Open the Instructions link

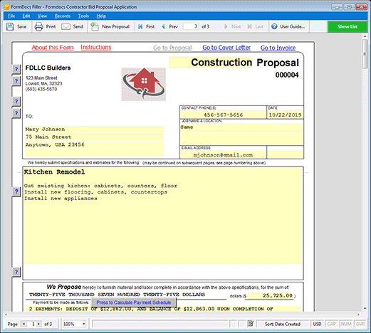[x=96, y=47]
